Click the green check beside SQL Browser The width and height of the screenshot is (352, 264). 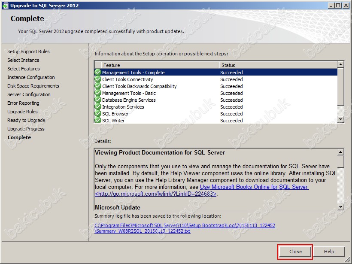(98, 114)
